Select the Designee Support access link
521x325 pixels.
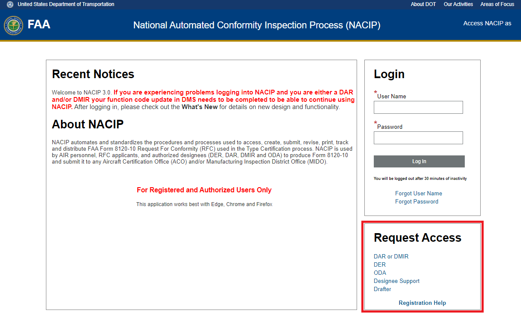coord(397,281)
